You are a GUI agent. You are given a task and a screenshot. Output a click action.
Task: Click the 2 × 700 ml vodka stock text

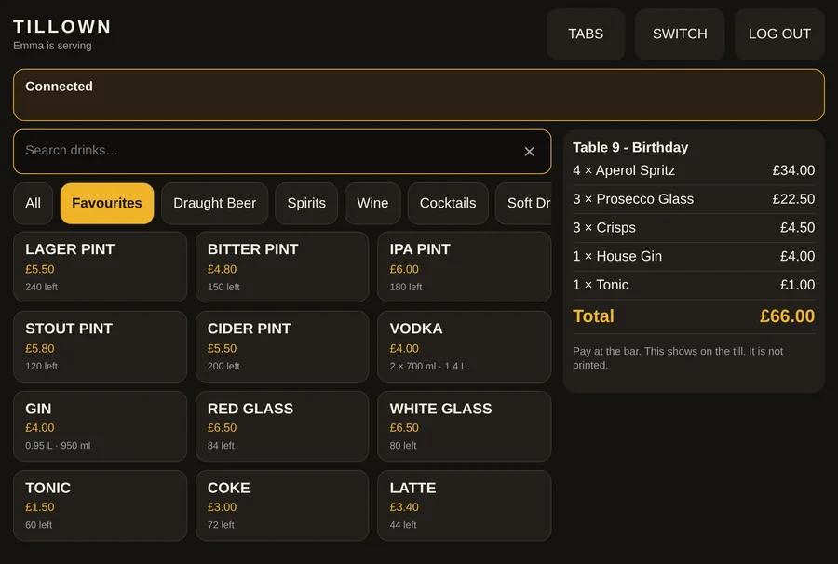point(427,367)
